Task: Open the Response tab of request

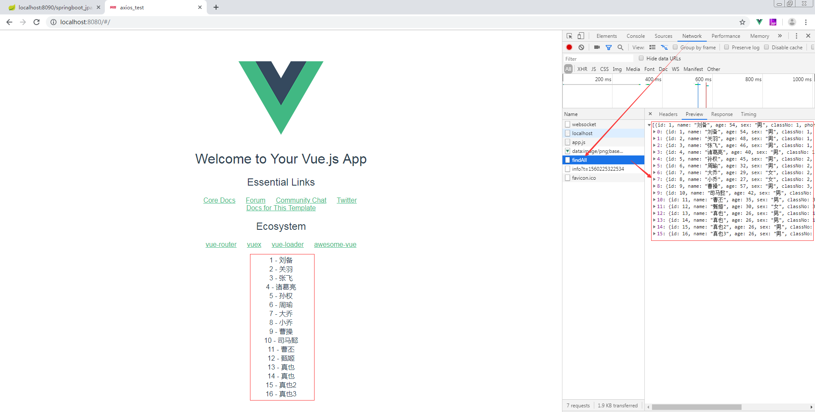Action: [x=722, y=114]
